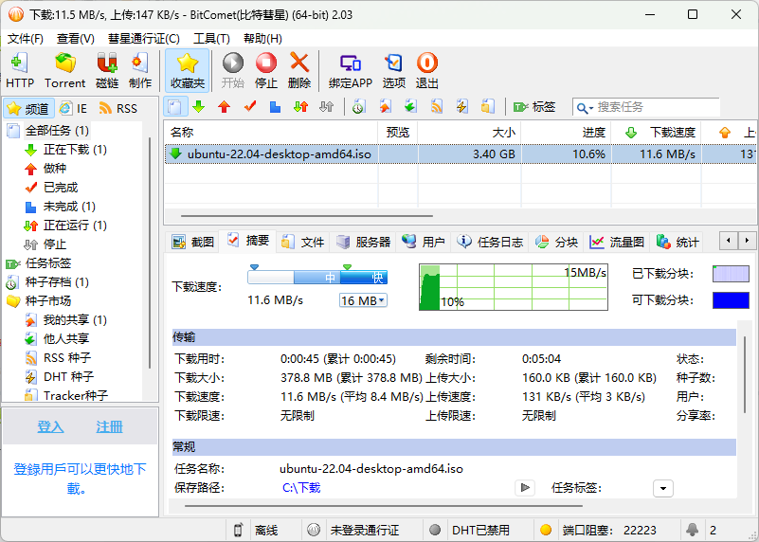Click my shares icon in filter bar
The image size is (759, 542).
click(x=385, y=107)
